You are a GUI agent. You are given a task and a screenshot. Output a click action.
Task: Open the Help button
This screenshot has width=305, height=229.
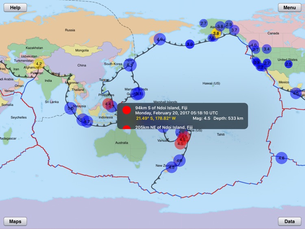15,8
